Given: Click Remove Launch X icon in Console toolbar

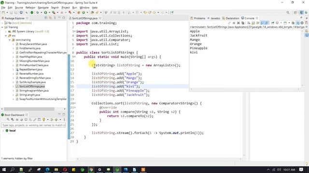Looking at the screenshot, I should tap(238, 23).
